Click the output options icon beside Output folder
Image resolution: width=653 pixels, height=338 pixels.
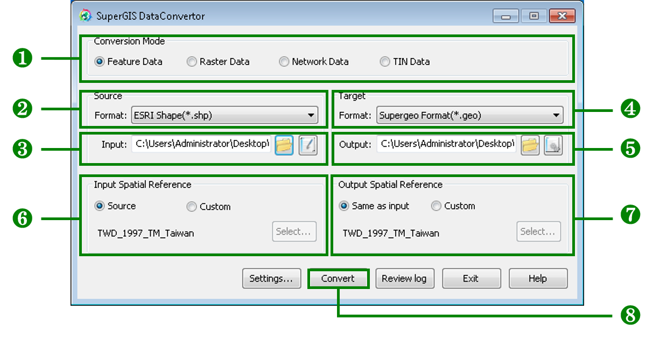click(x=553, y=145)
